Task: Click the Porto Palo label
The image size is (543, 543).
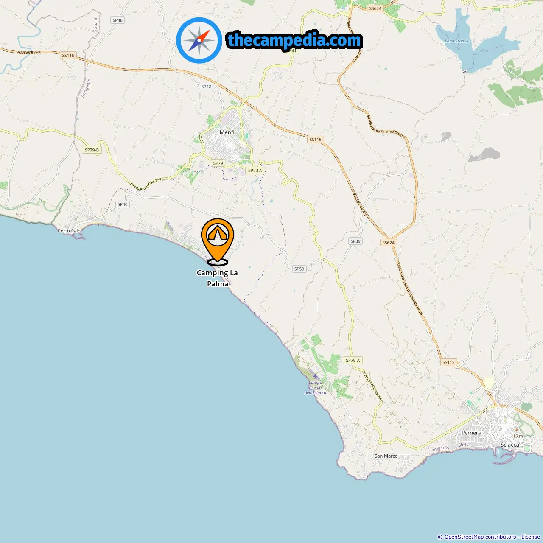Action: 69,231
